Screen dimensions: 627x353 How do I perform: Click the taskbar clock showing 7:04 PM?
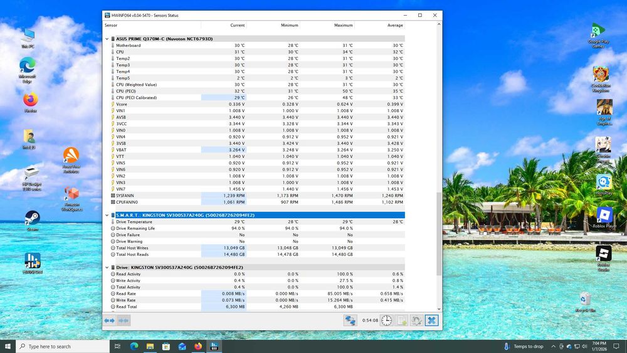(599, 346)
